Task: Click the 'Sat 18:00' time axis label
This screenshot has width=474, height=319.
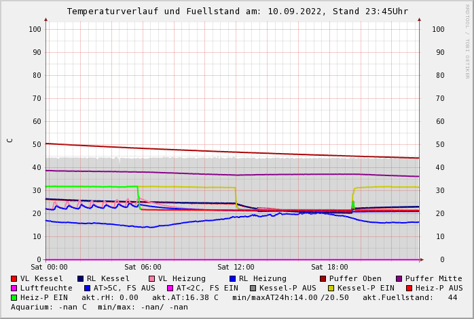Action: (329, 268)
